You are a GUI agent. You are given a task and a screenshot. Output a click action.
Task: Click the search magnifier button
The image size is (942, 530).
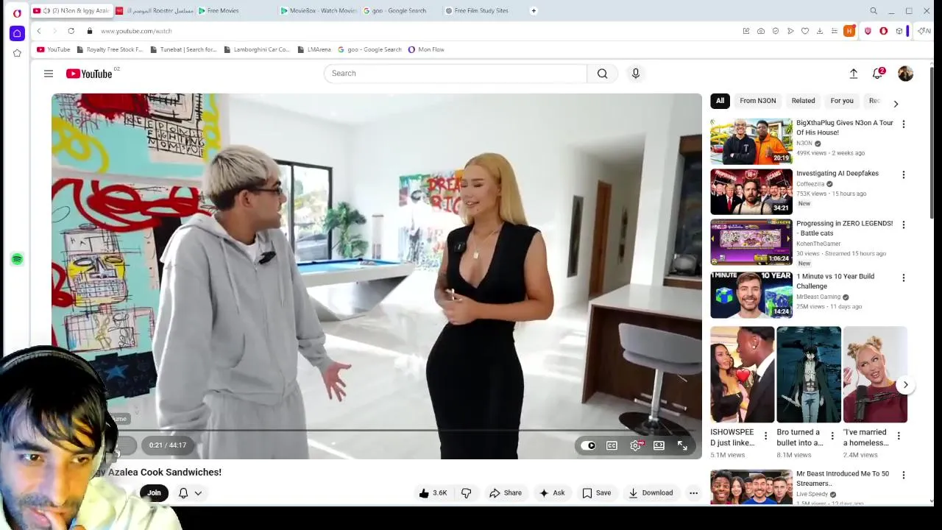[x=602, y=74]
